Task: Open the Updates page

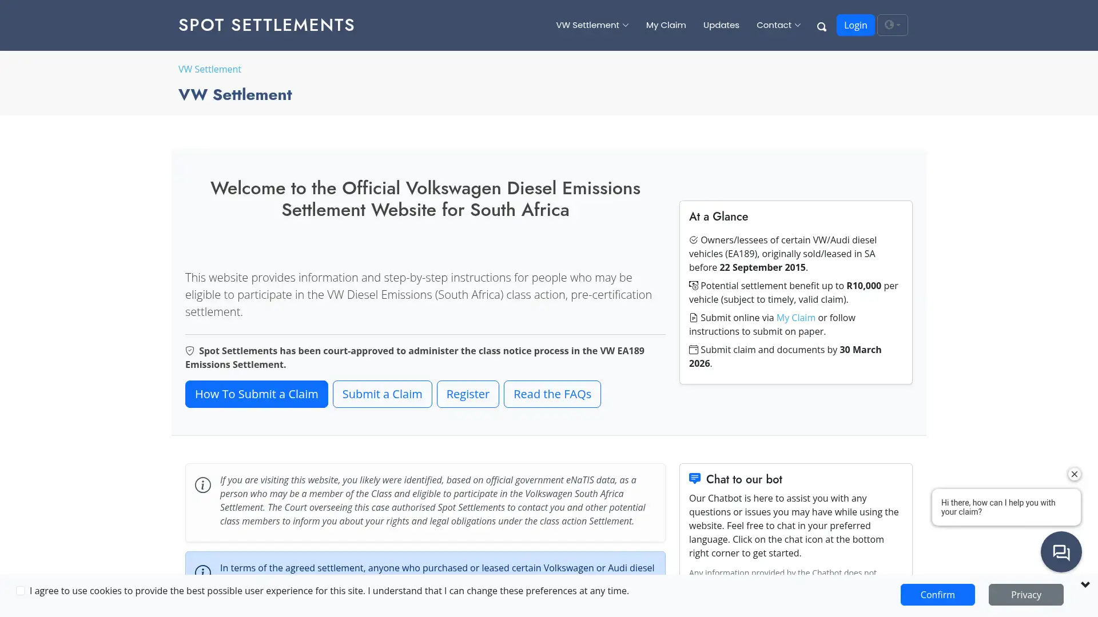Action: coord(721,25)
